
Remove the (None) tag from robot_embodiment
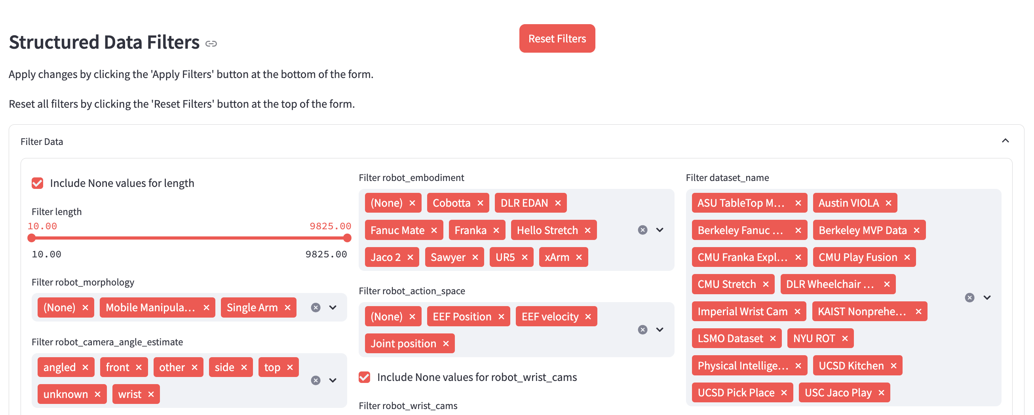412,203
